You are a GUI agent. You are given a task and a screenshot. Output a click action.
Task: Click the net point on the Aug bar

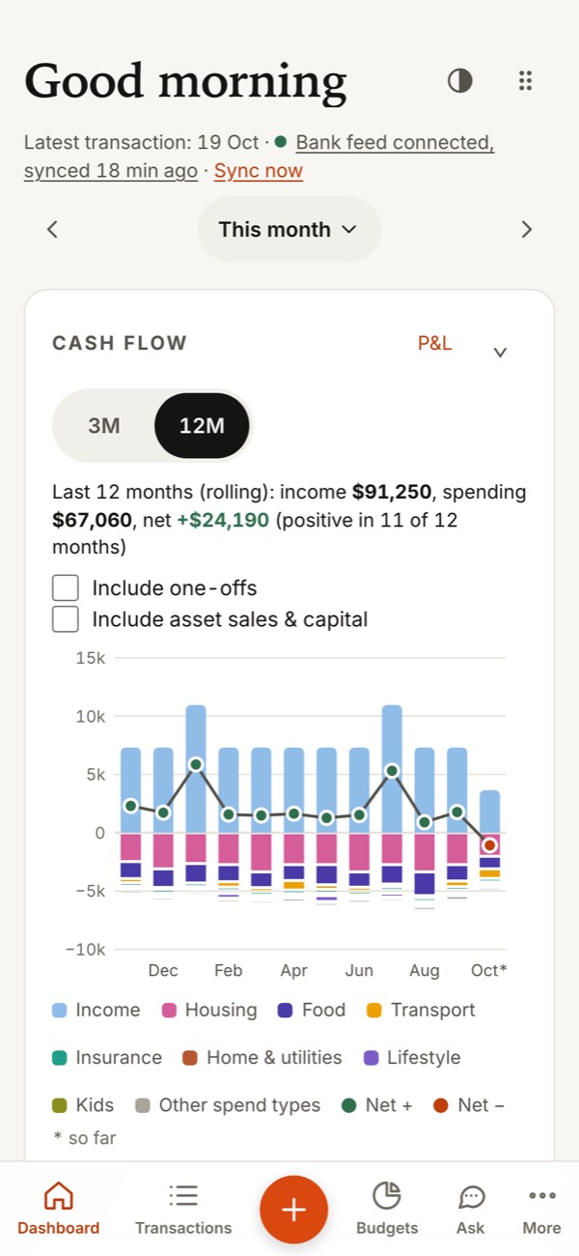click(425, 822)
